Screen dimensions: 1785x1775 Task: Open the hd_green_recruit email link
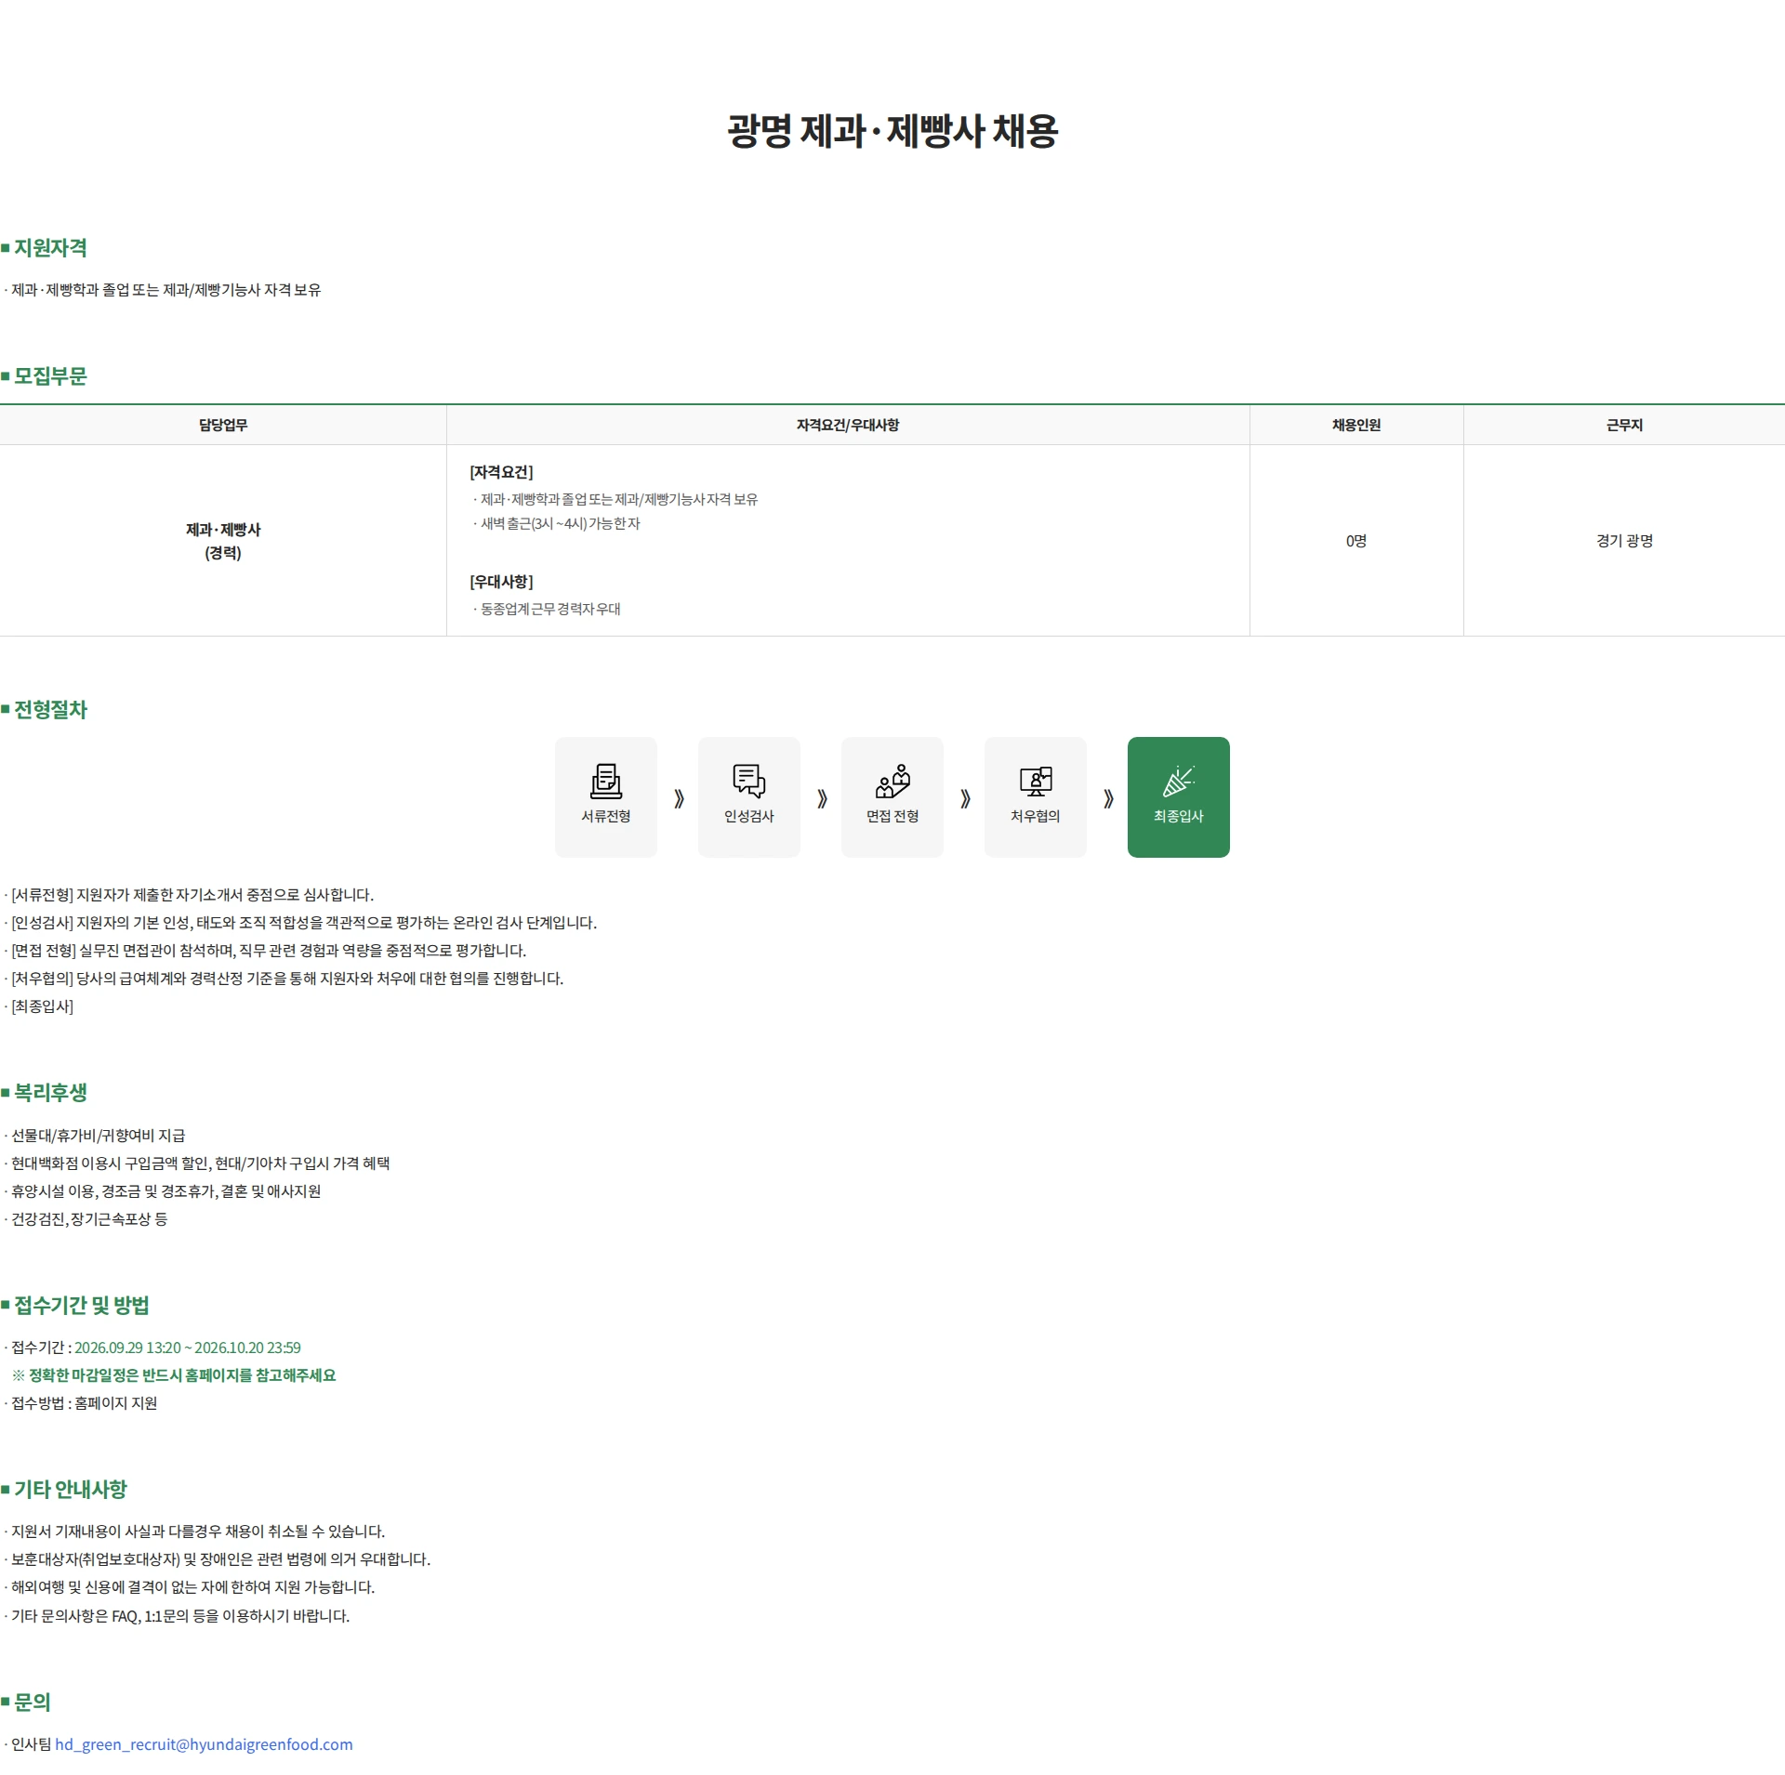coord(204,1744)
